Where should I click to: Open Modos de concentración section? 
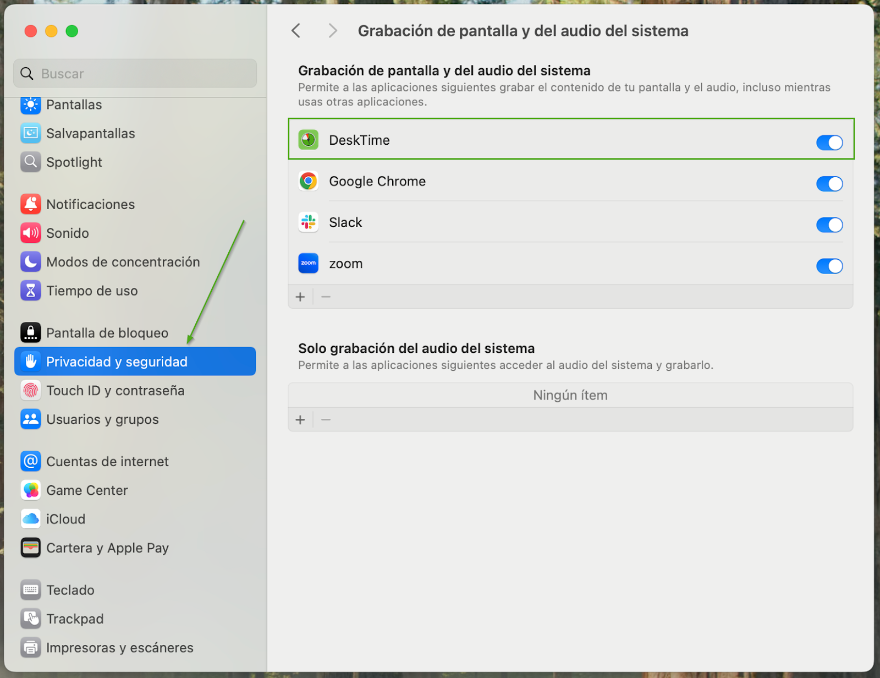pyautogui.click(x=123, y=262)
